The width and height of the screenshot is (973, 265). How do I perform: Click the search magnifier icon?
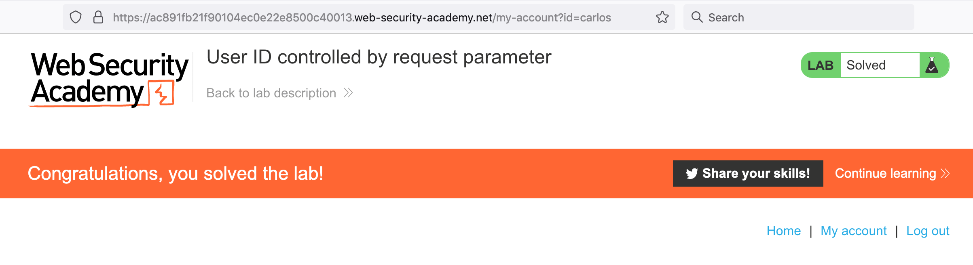[x=697, y=17]
